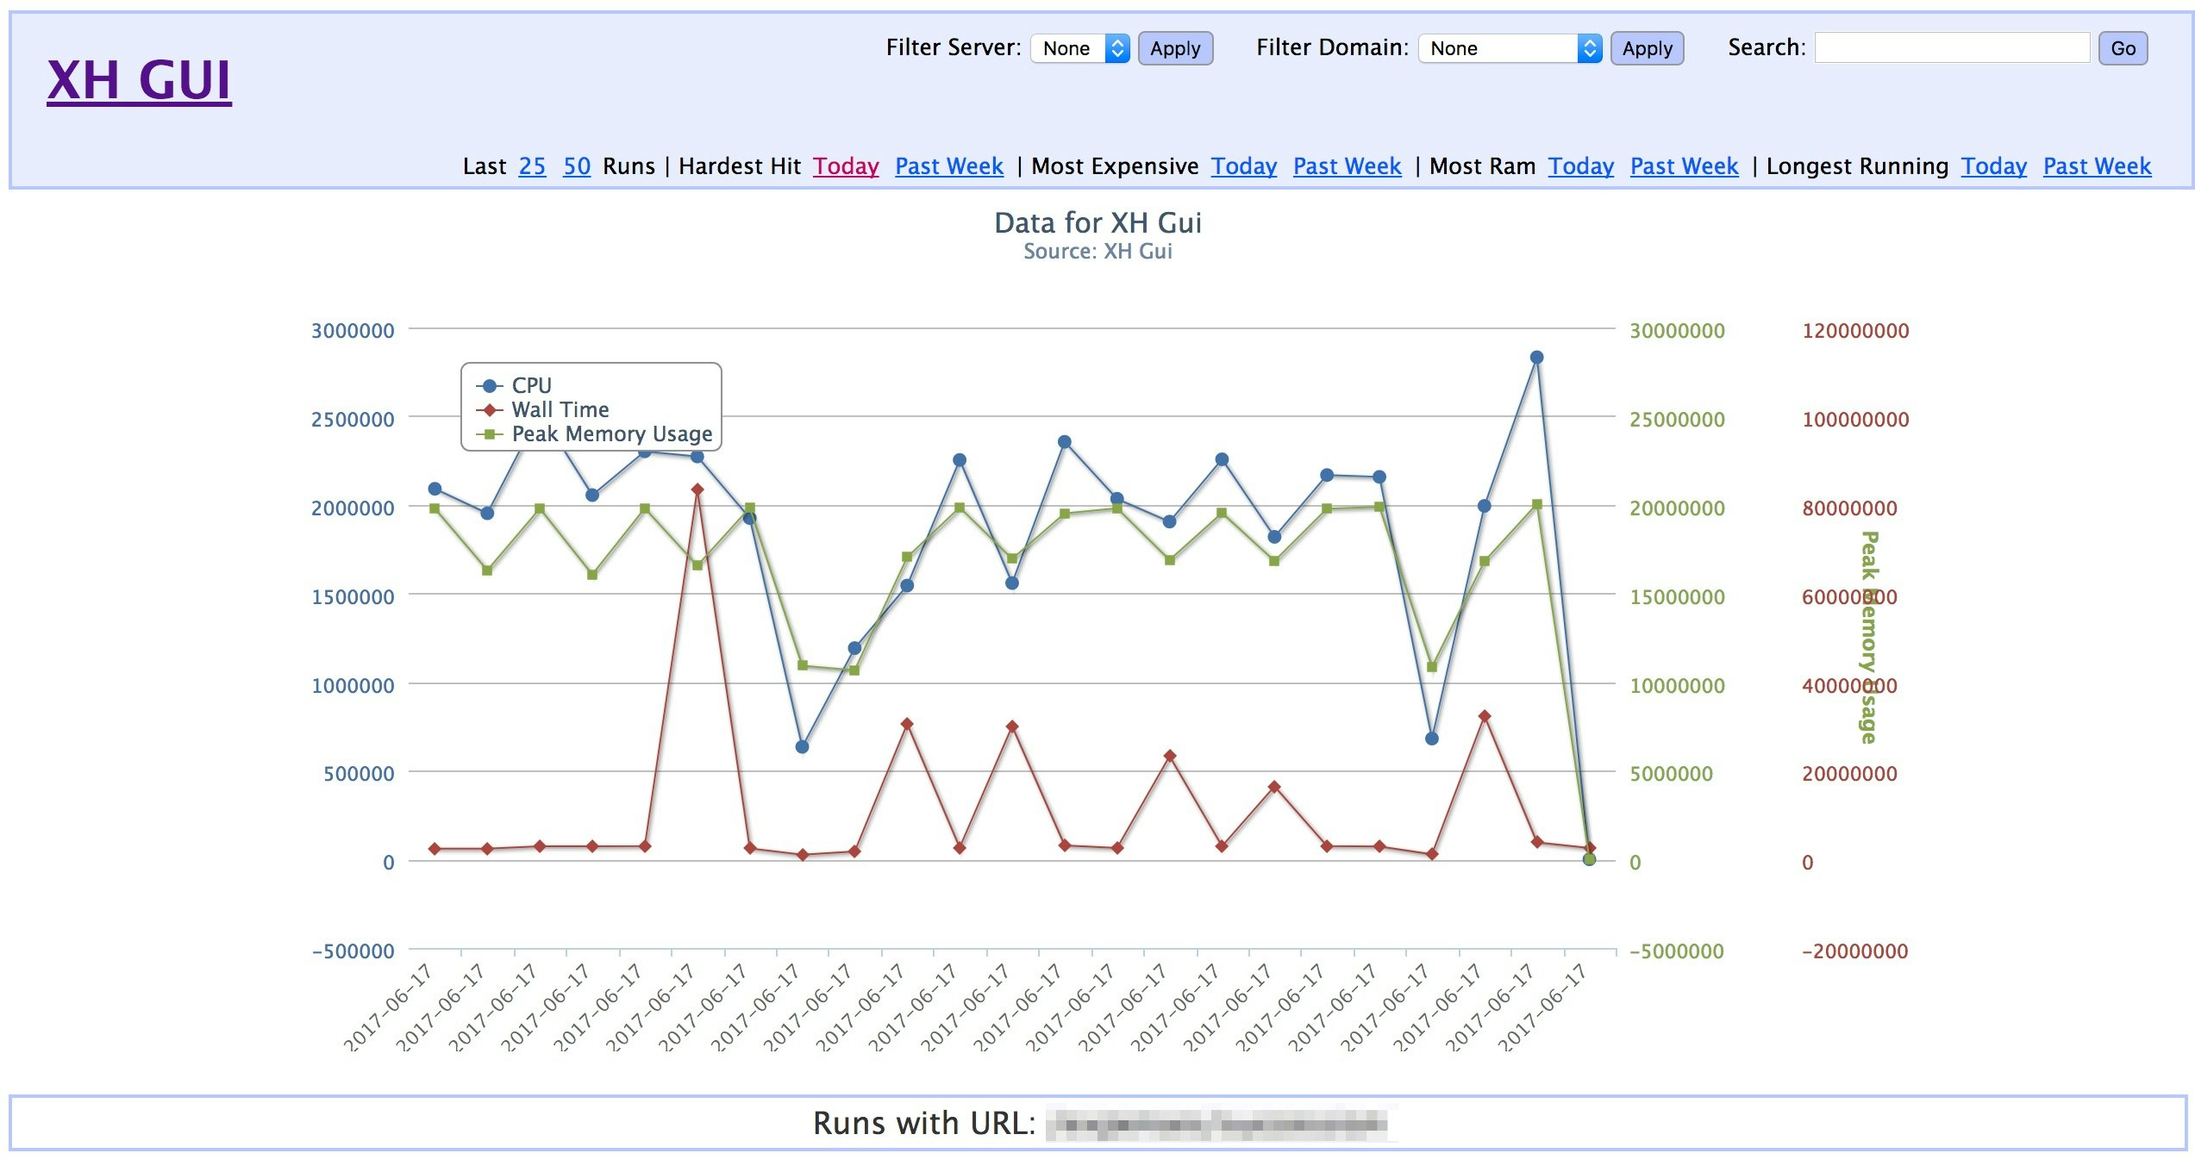
Task: Click the -500000 CPU axis label
Action: pos(353,951)
